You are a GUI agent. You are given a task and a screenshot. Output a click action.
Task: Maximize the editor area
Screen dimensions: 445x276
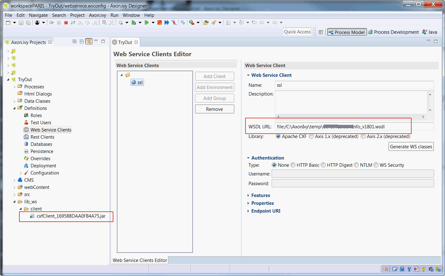(436, 41)
